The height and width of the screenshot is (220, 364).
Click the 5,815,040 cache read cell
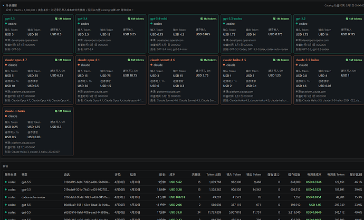coord(294,212)
